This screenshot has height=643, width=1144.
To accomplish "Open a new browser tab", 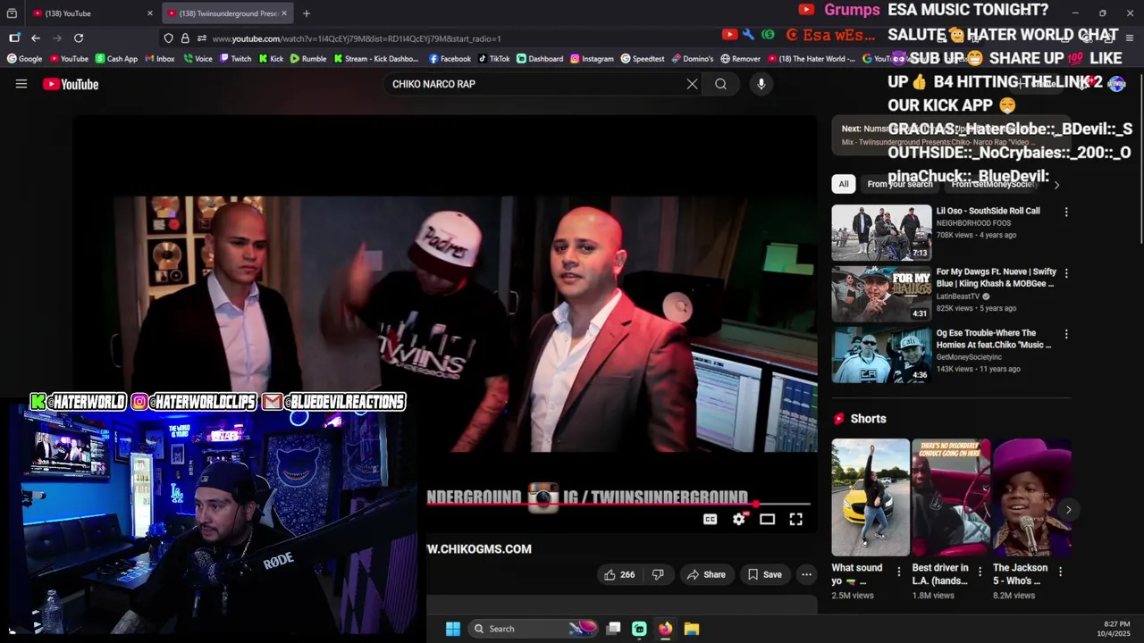I will [307, 13].
